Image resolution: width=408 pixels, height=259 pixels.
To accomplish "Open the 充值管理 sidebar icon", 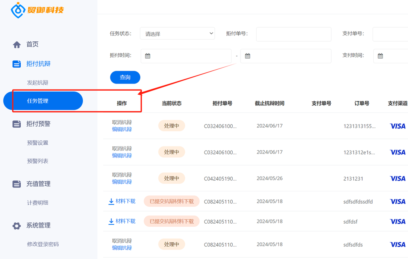I will click(17, 184).
